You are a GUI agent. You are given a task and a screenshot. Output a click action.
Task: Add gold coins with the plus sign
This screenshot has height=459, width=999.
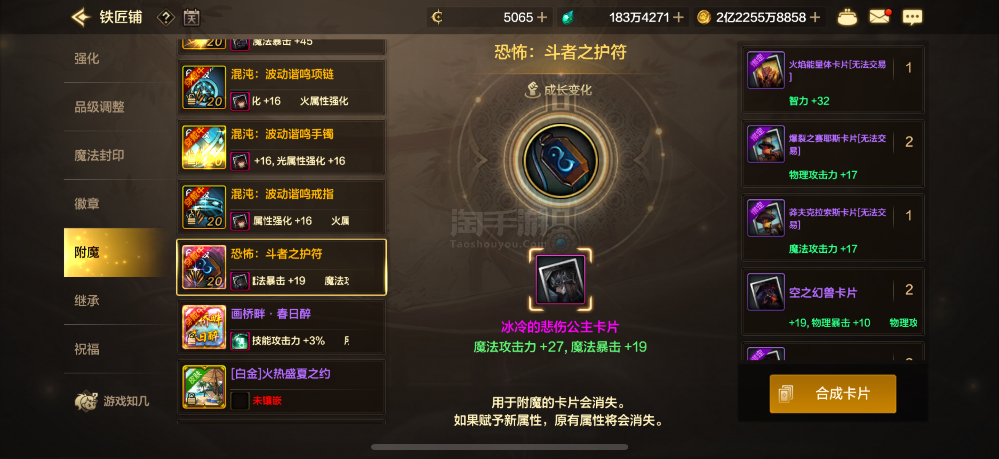click(x=815, y=18)
